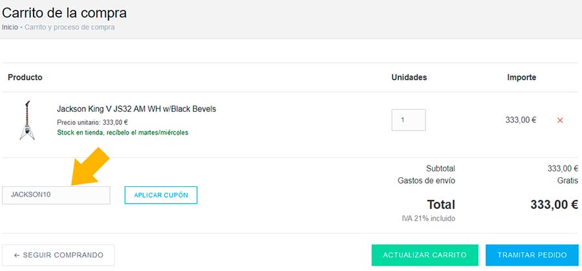This screenshot has width=582, height=271.
Task: Click the 'Importe' column header
Action: point(521,78)
